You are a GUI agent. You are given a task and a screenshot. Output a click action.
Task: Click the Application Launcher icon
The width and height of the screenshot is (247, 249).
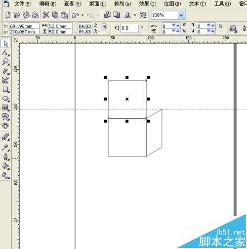click(127, 15)
